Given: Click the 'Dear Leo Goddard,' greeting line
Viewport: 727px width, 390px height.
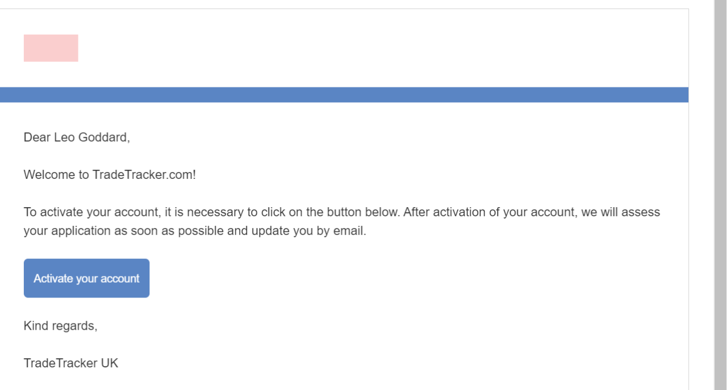Looking at the screenshot, I should tap(77, 137).
